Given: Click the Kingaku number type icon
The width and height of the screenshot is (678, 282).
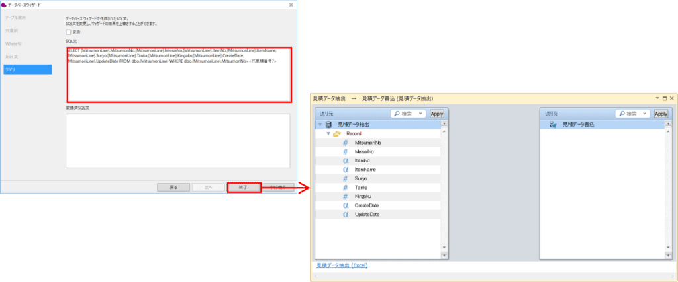Looking at the screenshot, I should click(x=345, y=196).
